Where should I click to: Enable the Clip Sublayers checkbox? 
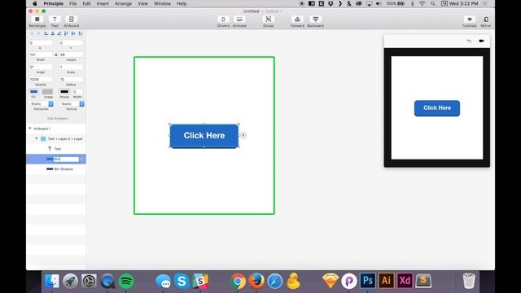tap(46, 119)
